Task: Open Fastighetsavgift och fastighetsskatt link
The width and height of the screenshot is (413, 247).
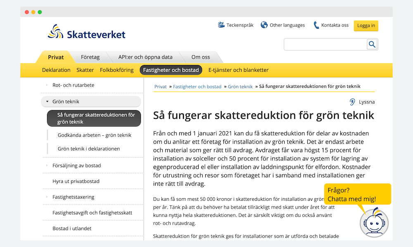Action: click(x=92, y=212)
